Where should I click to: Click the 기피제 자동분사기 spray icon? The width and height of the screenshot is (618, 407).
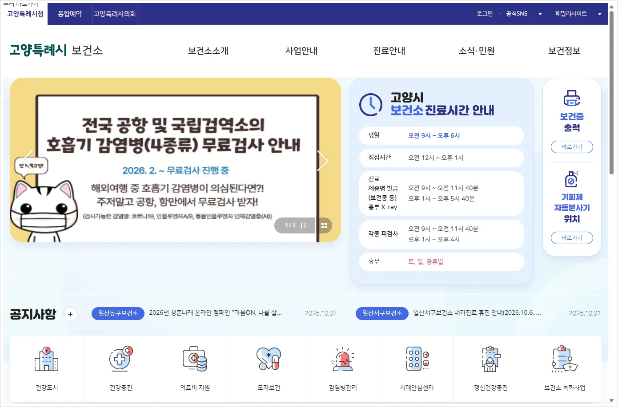(x=572, y=179)
